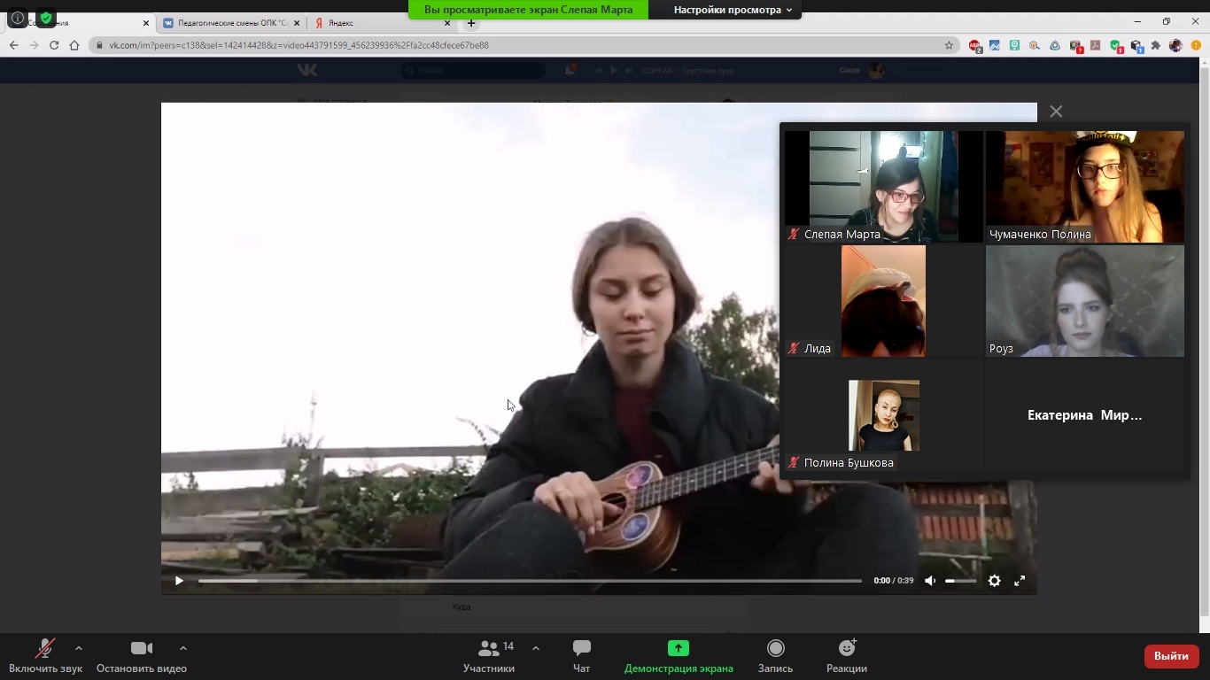
Task: Expand video options arrow beside camera
Action: pyautogui.click(x=182, y=648)
